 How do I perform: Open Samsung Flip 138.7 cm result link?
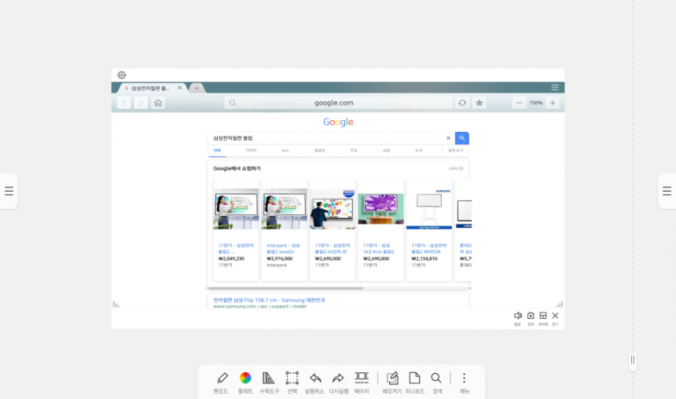[x=269, y=300]
